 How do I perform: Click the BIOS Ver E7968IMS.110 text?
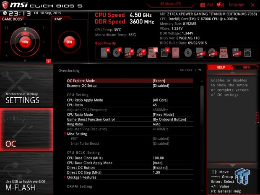179,38
